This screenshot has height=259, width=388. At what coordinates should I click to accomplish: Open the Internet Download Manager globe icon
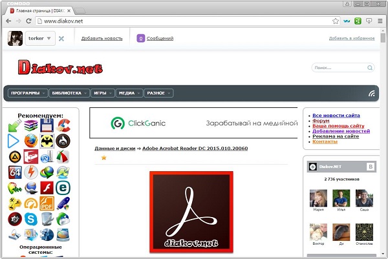pos(47,172)
